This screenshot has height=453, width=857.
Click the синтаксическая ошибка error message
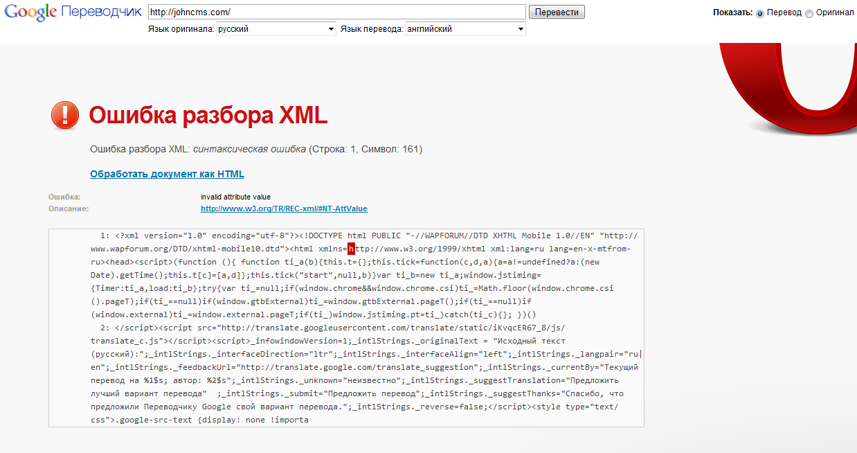click(x=249, y=149)
